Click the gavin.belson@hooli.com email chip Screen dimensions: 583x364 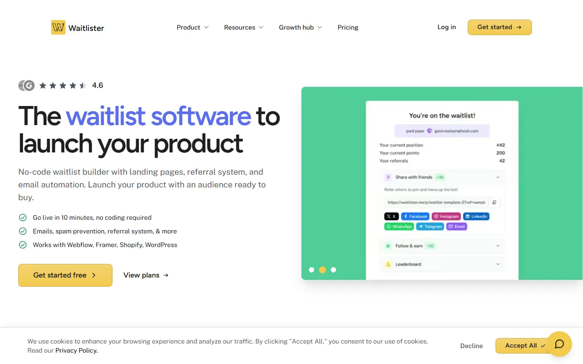point(442,131)
